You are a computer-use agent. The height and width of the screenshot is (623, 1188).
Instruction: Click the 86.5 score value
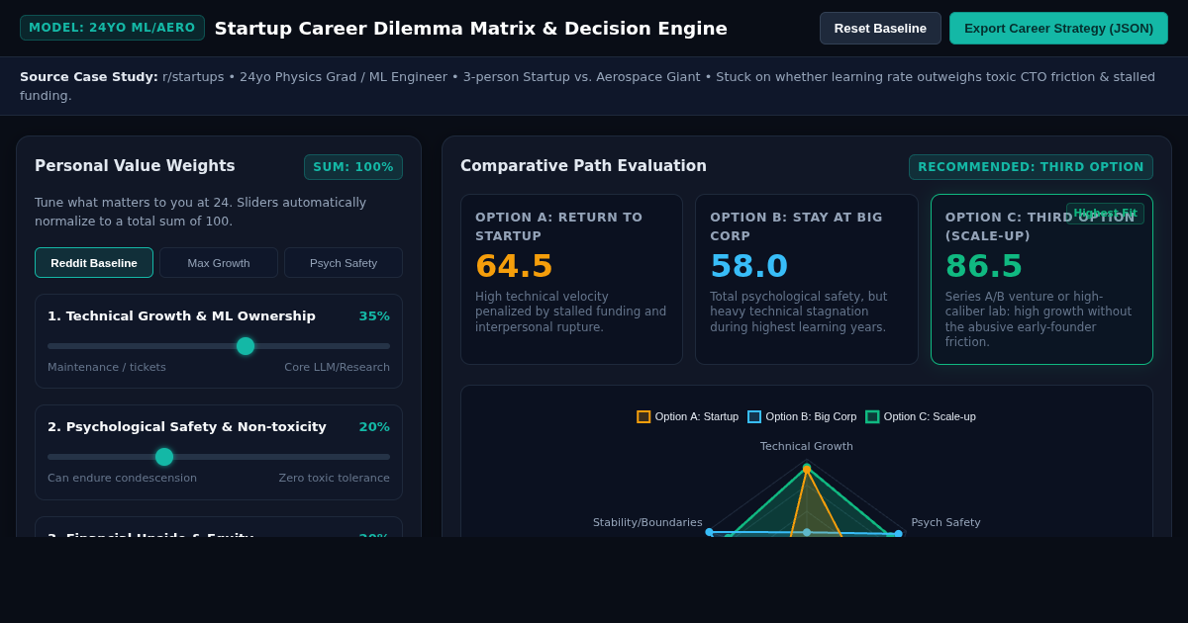pyautogui.click(x=984, y=266)
